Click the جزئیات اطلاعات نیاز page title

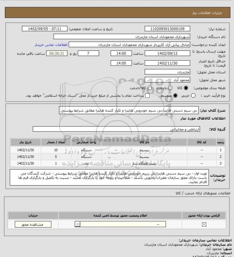pyautogui.click(x=207, y=13)
